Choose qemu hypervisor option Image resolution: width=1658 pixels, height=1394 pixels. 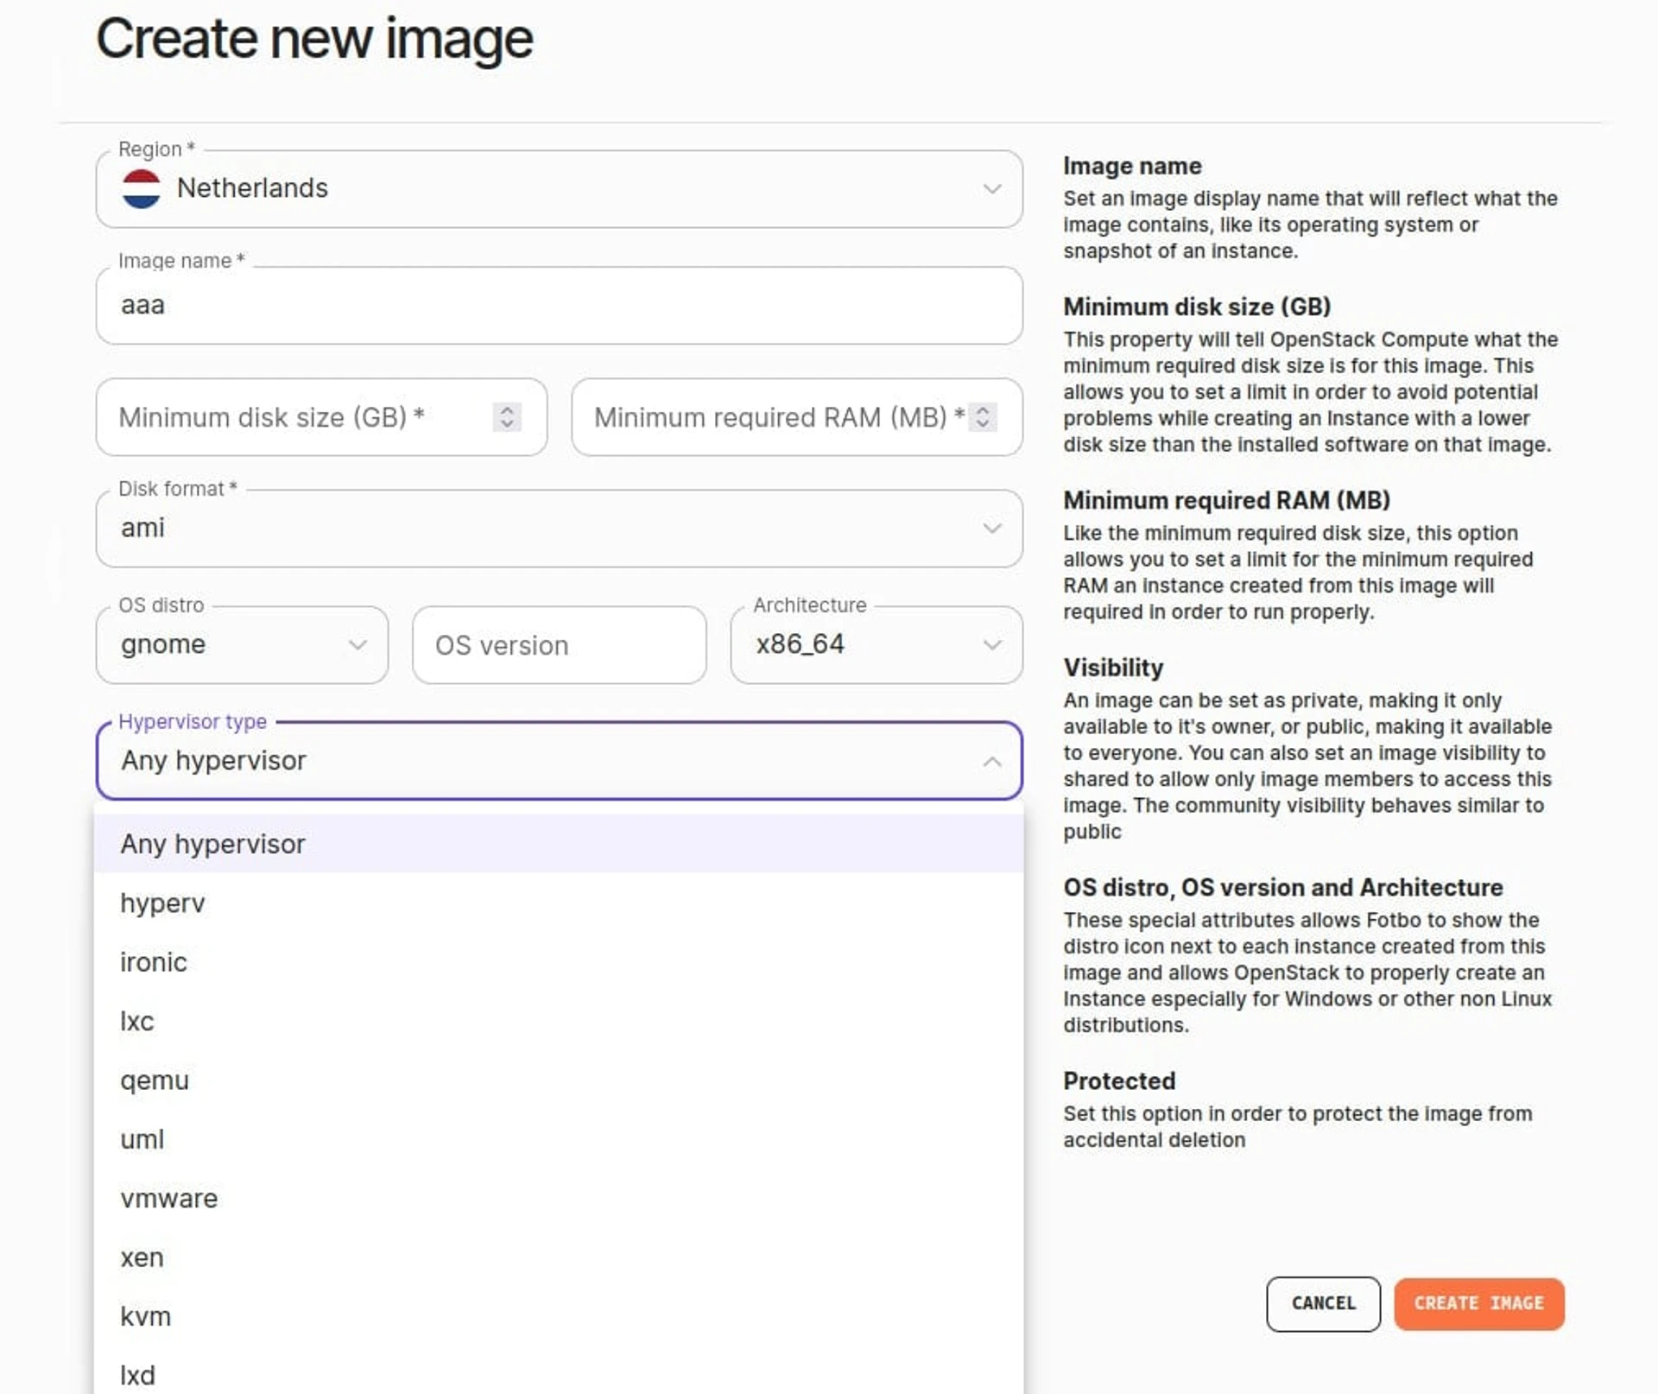(x=559, y=1080)
